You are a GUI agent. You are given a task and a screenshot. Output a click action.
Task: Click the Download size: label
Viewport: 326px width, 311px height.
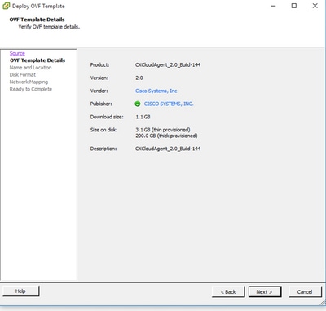click(107, 117)
